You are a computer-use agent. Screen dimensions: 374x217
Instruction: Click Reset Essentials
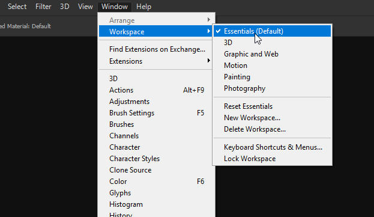(x=272, y=106)
